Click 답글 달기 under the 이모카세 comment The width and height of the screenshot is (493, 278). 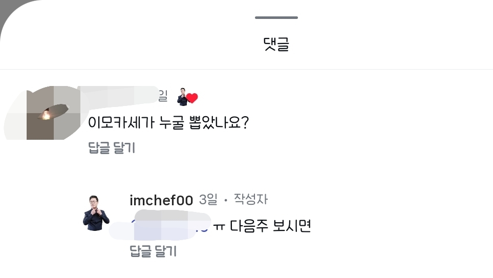pos(112,147)
